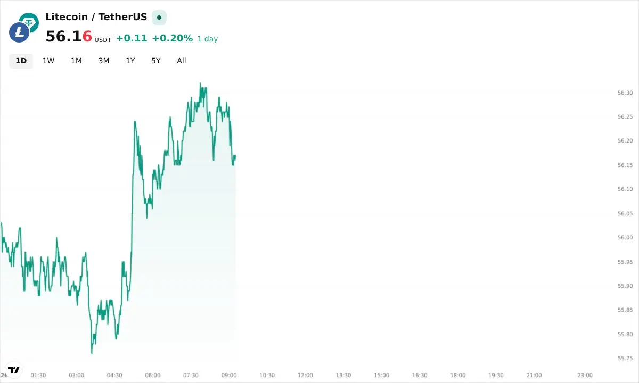The image size is (639, 383).
Task: Click the +0.20% change percentage
Action: tap(172, 38)
